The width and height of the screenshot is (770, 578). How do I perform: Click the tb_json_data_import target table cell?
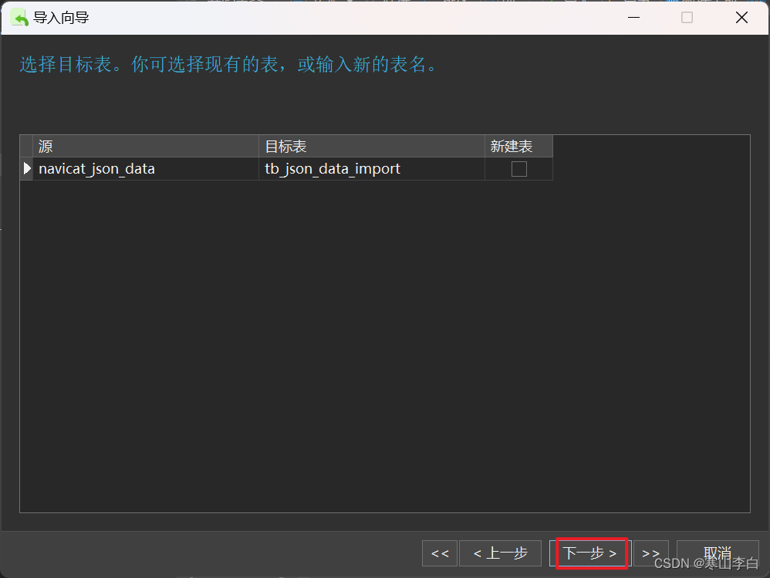[x=332, y=168]
